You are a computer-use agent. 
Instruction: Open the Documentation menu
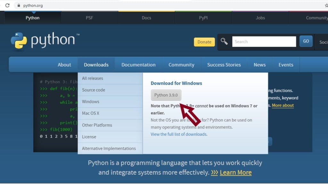[x=138, y=65]
